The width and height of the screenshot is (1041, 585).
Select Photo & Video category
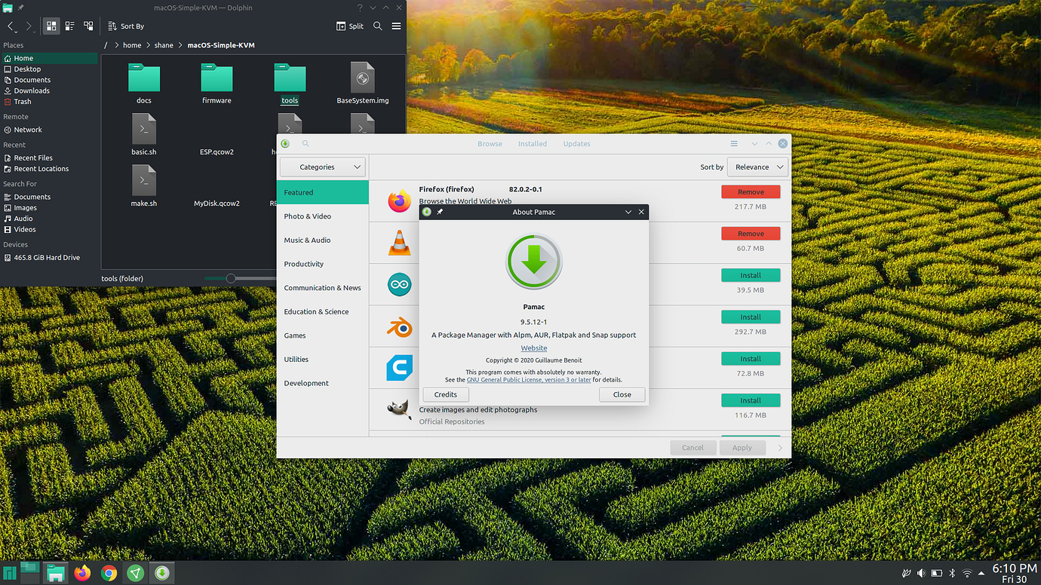click(323, 216)
